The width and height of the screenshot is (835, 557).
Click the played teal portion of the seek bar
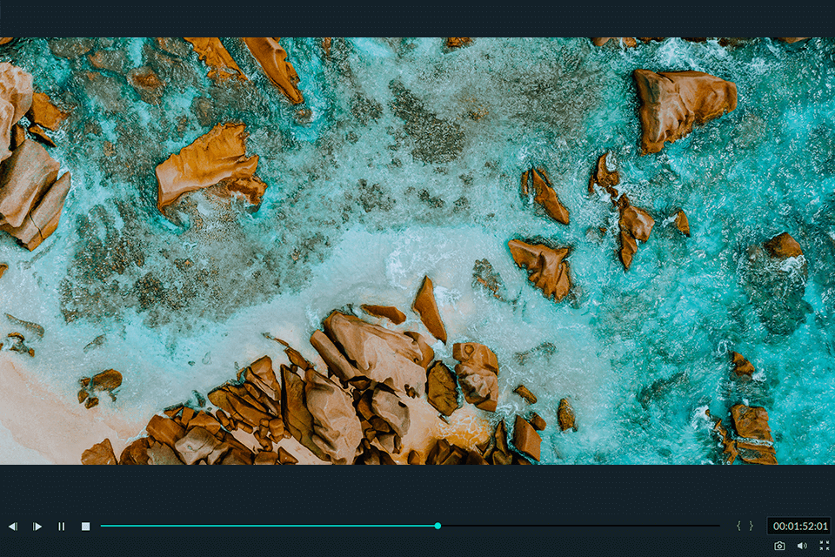tap(261, 526)
